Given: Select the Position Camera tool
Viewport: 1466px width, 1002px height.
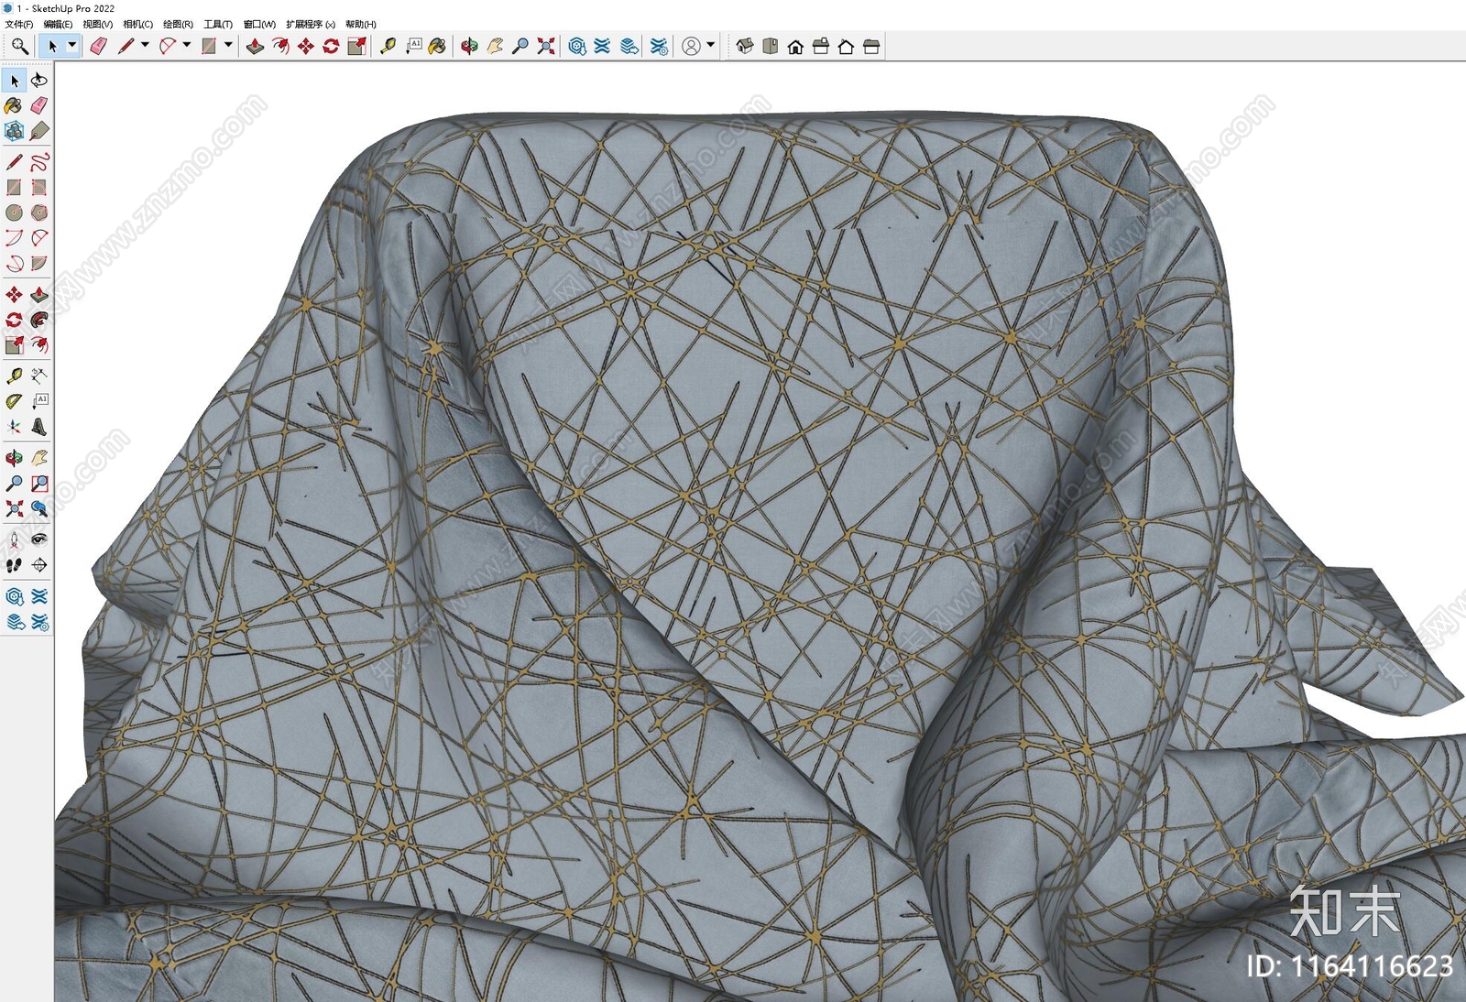Looking at the screenshot, I should click(x=14, y=539).
